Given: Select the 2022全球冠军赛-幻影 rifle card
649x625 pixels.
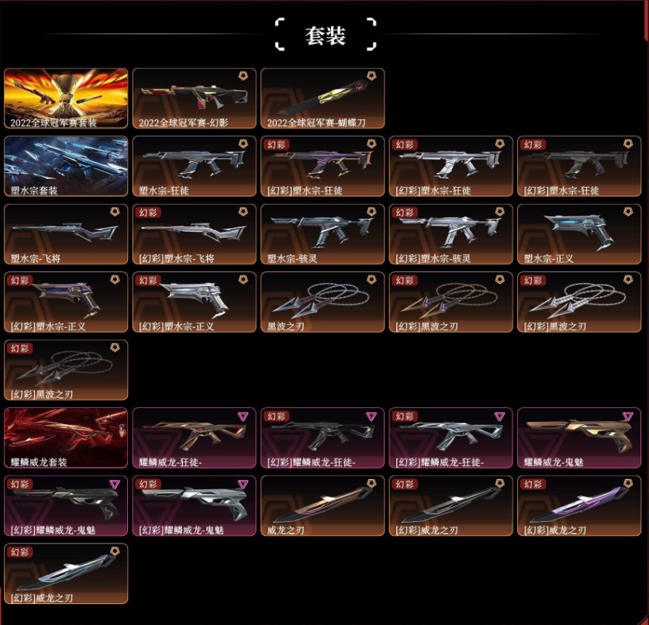Looking at the screenshot, I should point(194,98).
